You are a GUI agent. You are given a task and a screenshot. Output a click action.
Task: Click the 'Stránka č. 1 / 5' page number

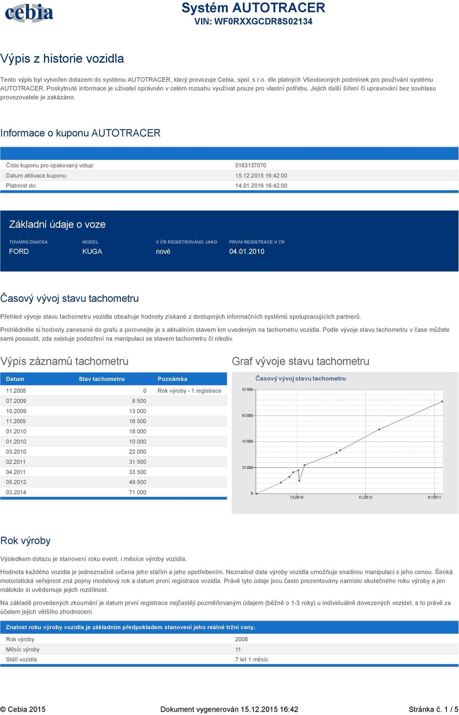[434, 709]
